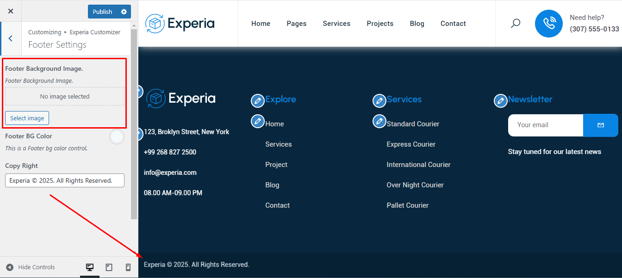Click the search magnifier icon
The width and height of the screenshot is (622, 278).
click(516, 23)
